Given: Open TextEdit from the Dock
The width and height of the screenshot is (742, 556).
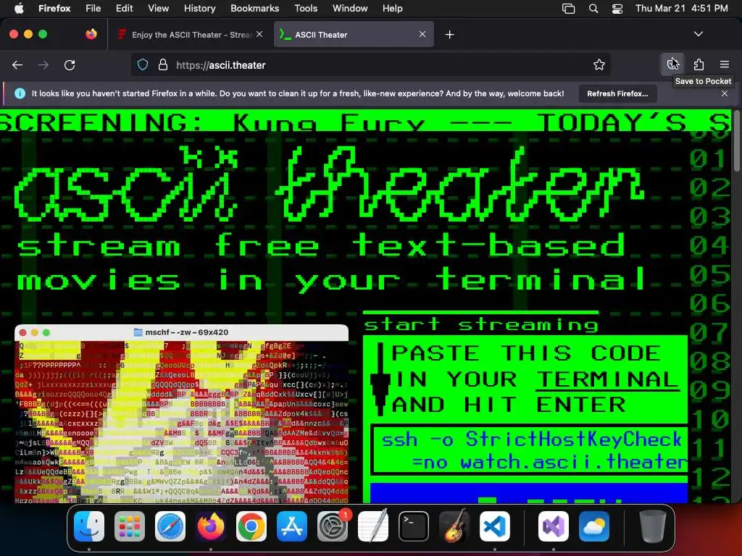Looking at the screenshot, I should coord(373,526).
